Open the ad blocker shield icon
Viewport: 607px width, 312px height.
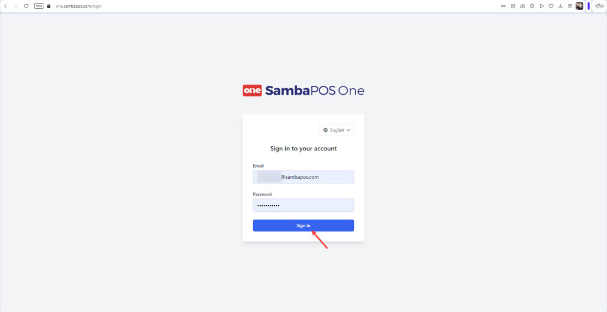tap(532, 6)
